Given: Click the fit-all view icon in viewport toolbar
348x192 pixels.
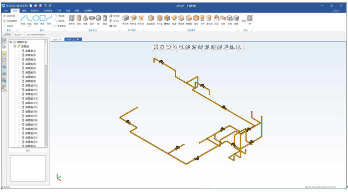Looking at the screenshot, I should tap(156, 47).
